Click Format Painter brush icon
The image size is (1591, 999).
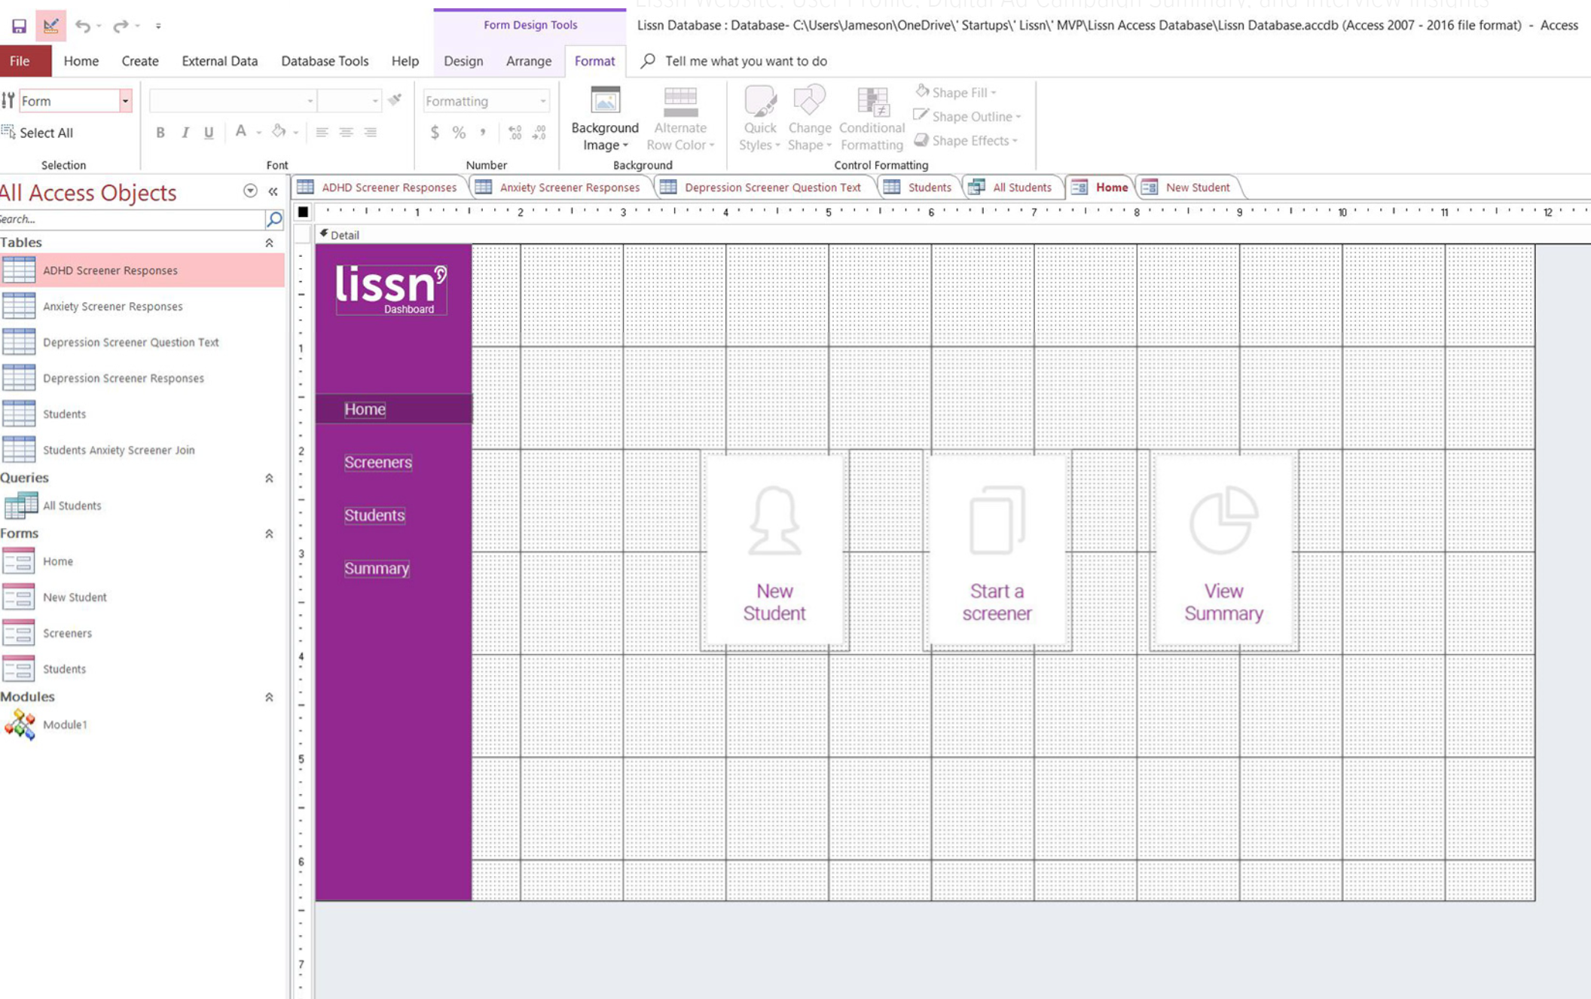click(x=395, y=100)
